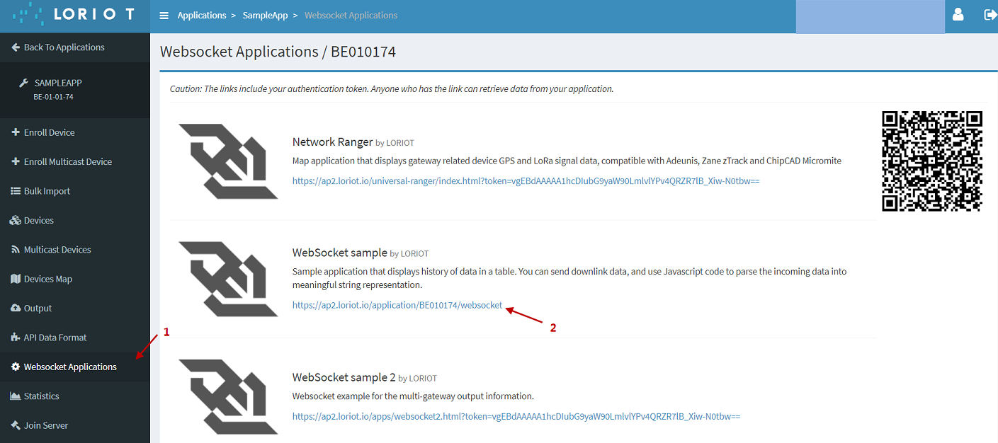Click the Applications breadcrumb link
The height and width of the screenshot is (443, 998).
(202, 15)
